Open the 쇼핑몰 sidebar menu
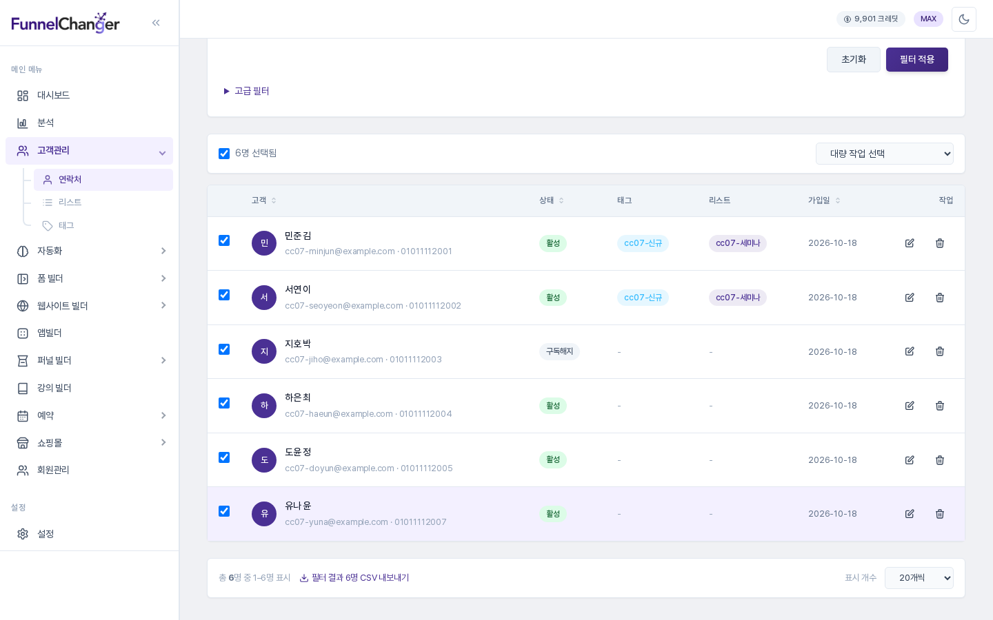 [90, 443]
